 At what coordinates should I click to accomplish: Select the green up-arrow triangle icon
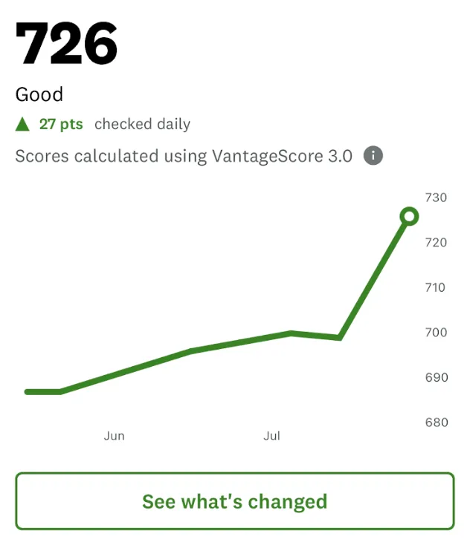(22, 124)
